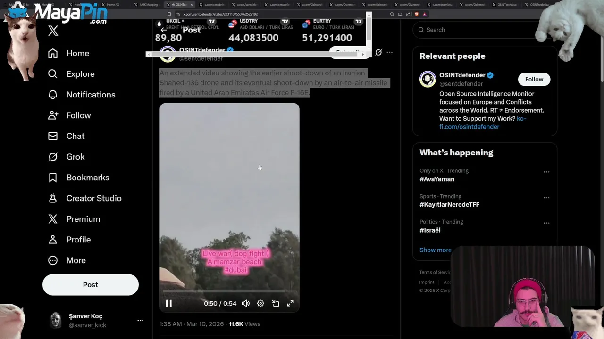604x339 pixels.
Task: Click the Grok explain icon on post
Action: 378,52
